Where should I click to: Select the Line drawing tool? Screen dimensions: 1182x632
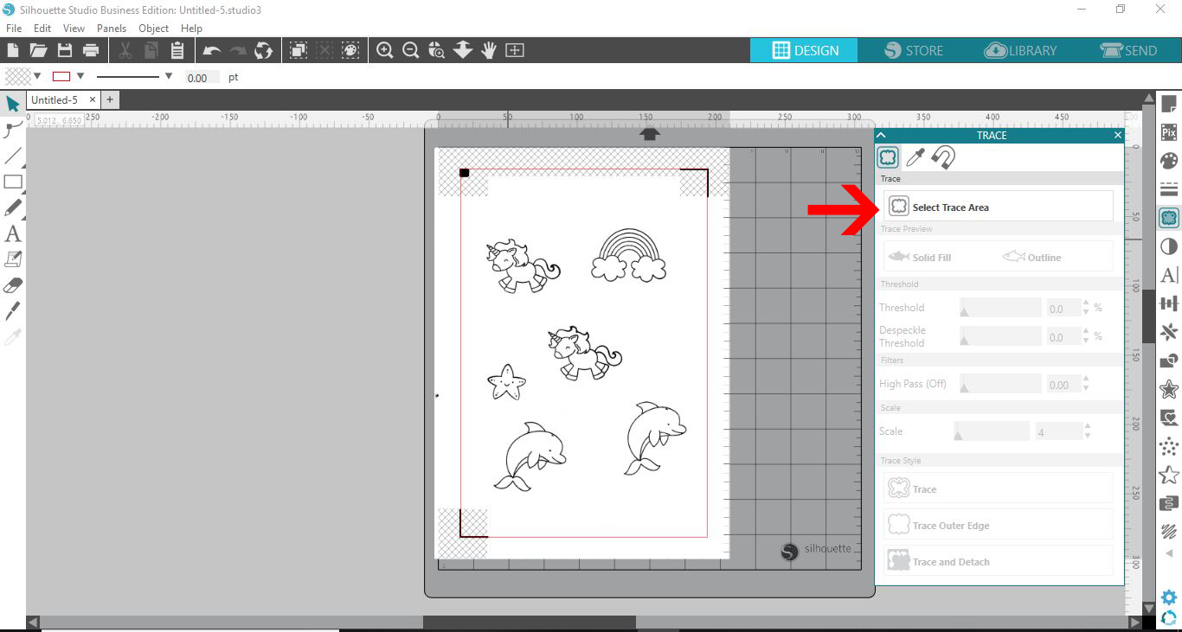click(13, 156)
